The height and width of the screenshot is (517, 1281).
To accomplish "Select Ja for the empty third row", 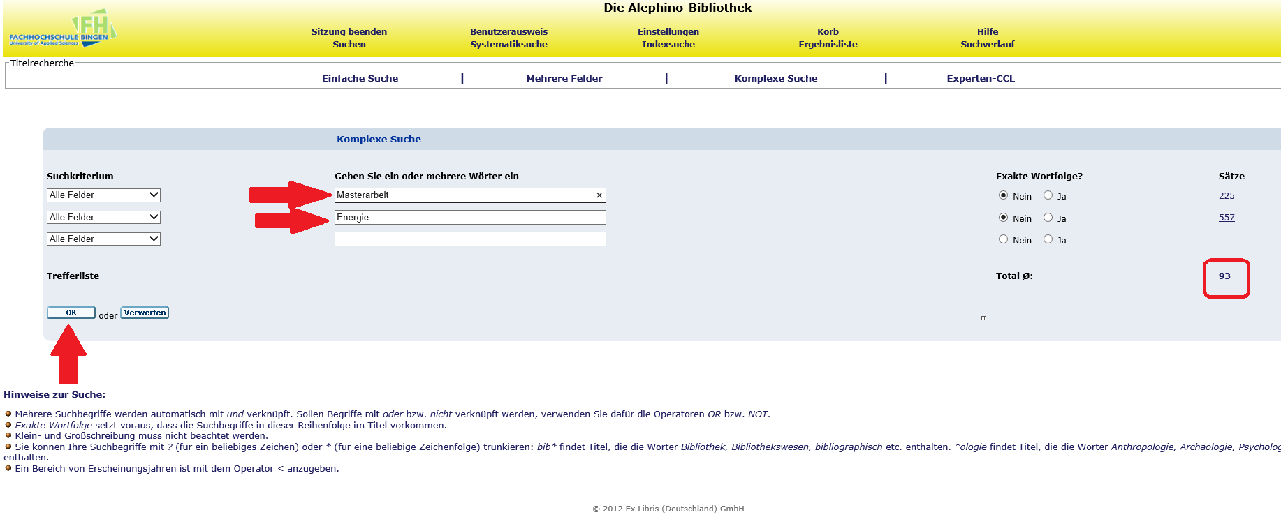I will [x=1048, y=239].
